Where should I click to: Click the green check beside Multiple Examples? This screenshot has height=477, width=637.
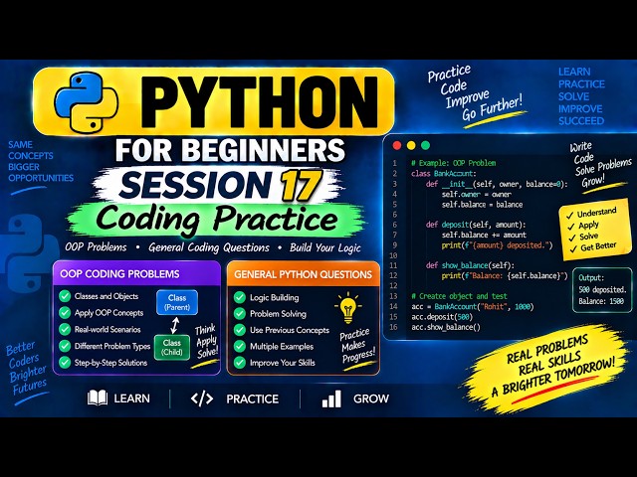[x=240, y=346]
